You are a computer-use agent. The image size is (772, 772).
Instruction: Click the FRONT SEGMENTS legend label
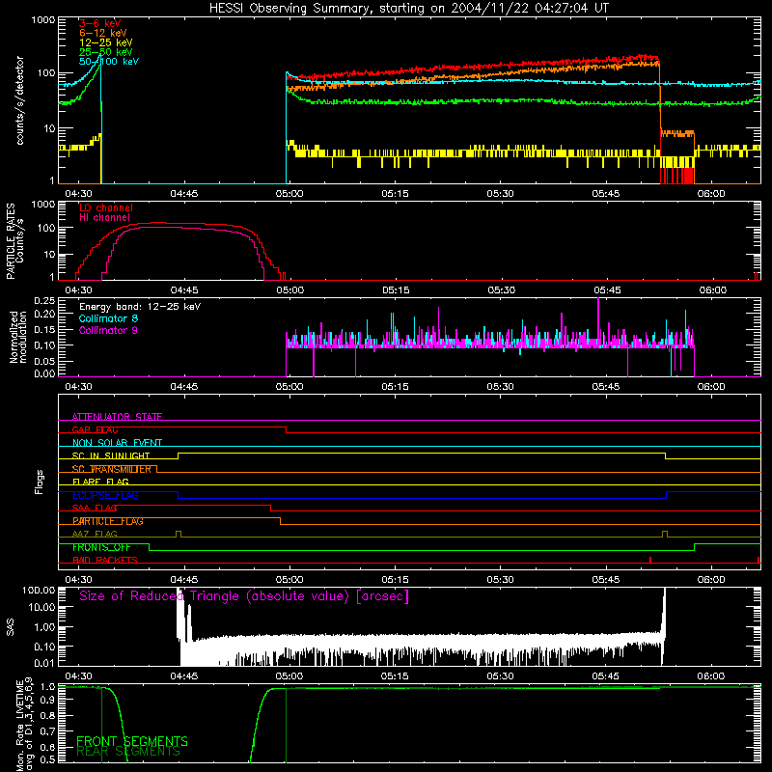pos(132,741)
